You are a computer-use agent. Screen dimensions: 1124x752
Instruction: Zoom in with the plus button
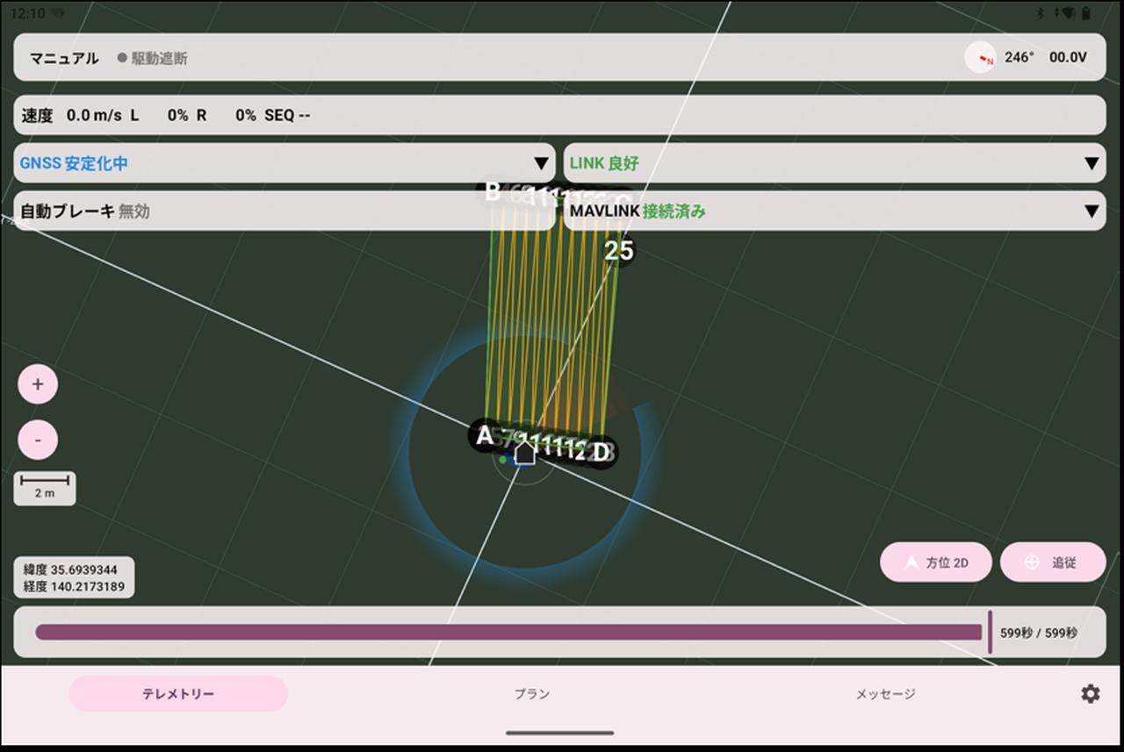point(38,384)
